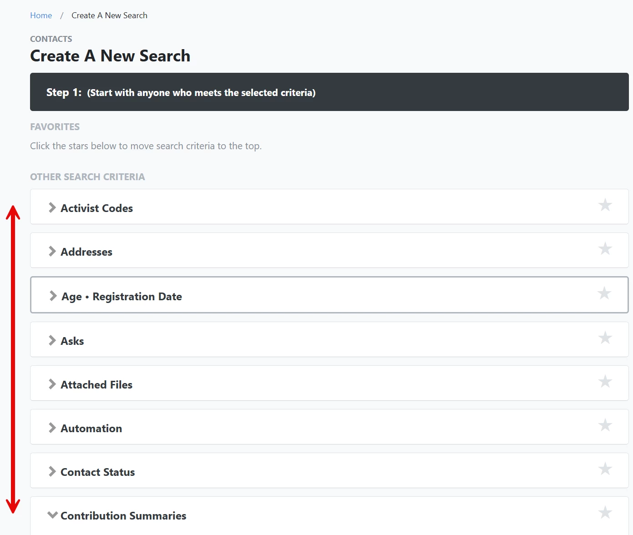This screenshot has width=633, height=535.
Task: Favorite Age • Registration Date with star
Action: click(x=604, y=293)
